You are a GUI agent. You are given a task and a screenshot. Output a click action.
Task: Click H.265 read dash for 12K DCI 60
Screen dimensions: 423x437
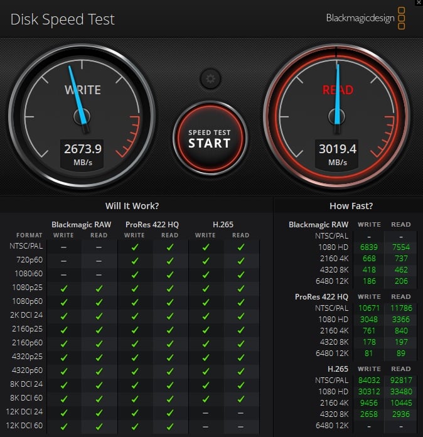[x=241, y=427]
